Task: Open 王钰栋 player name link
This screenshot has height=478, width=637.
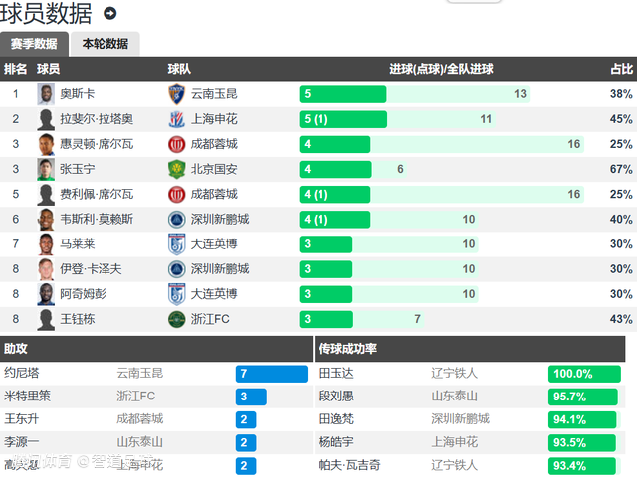Action: tap(78, 319)
